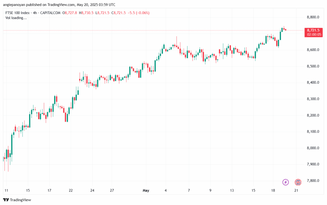
Task: Click the published-on TradingView.com header text
Action: 59,4
